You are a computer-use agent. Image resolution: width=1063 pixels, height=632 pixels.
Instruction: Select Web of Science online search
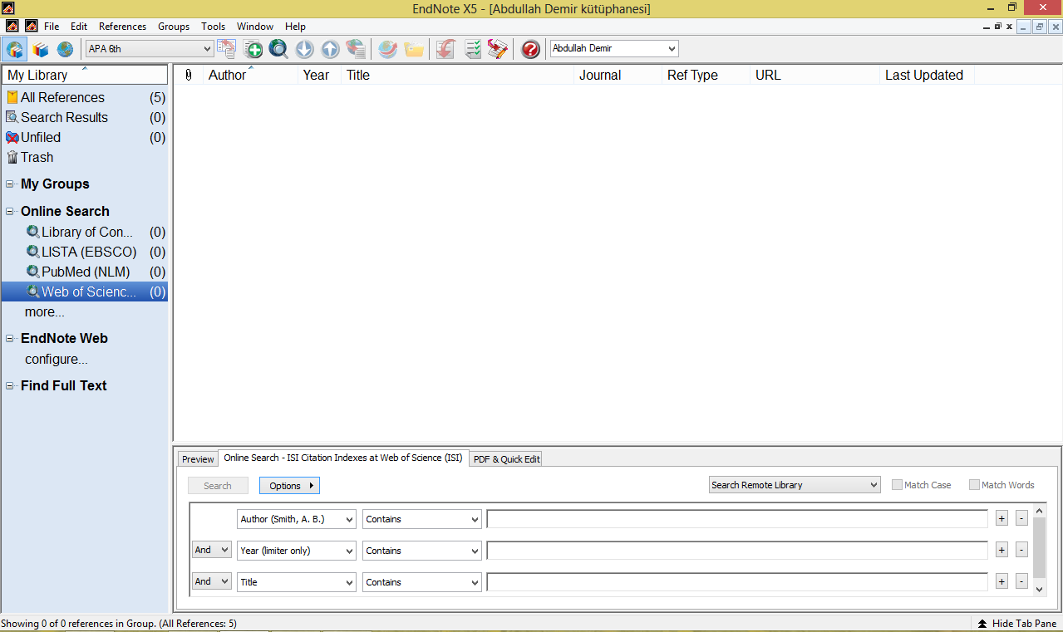(x=86, y=292)
